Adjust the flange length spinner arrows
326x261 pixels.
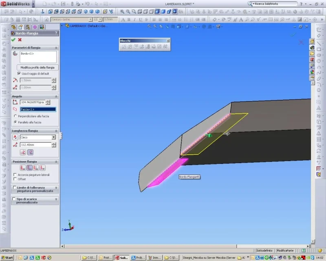click(x=54, y=145)
